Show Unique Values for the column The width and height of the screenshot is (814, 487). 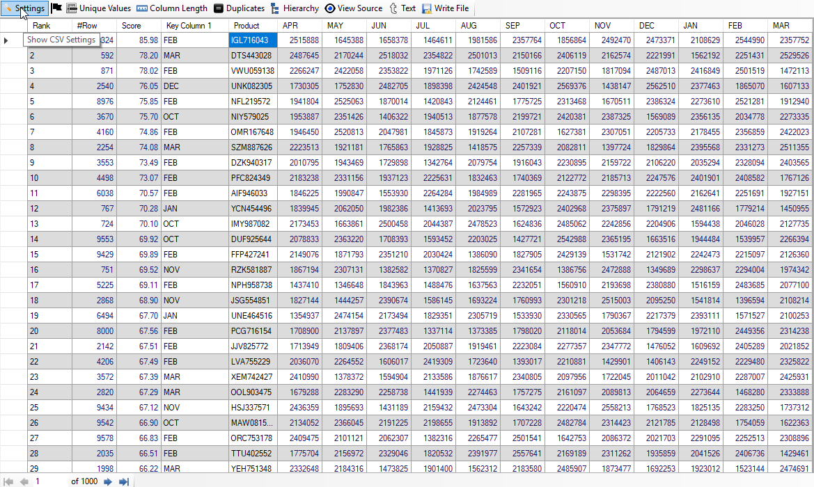pos(98,8)
